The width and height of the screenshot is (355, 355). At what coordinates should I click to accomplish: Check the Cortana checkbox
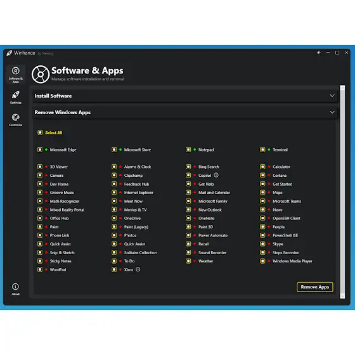(x=262, y=175)
